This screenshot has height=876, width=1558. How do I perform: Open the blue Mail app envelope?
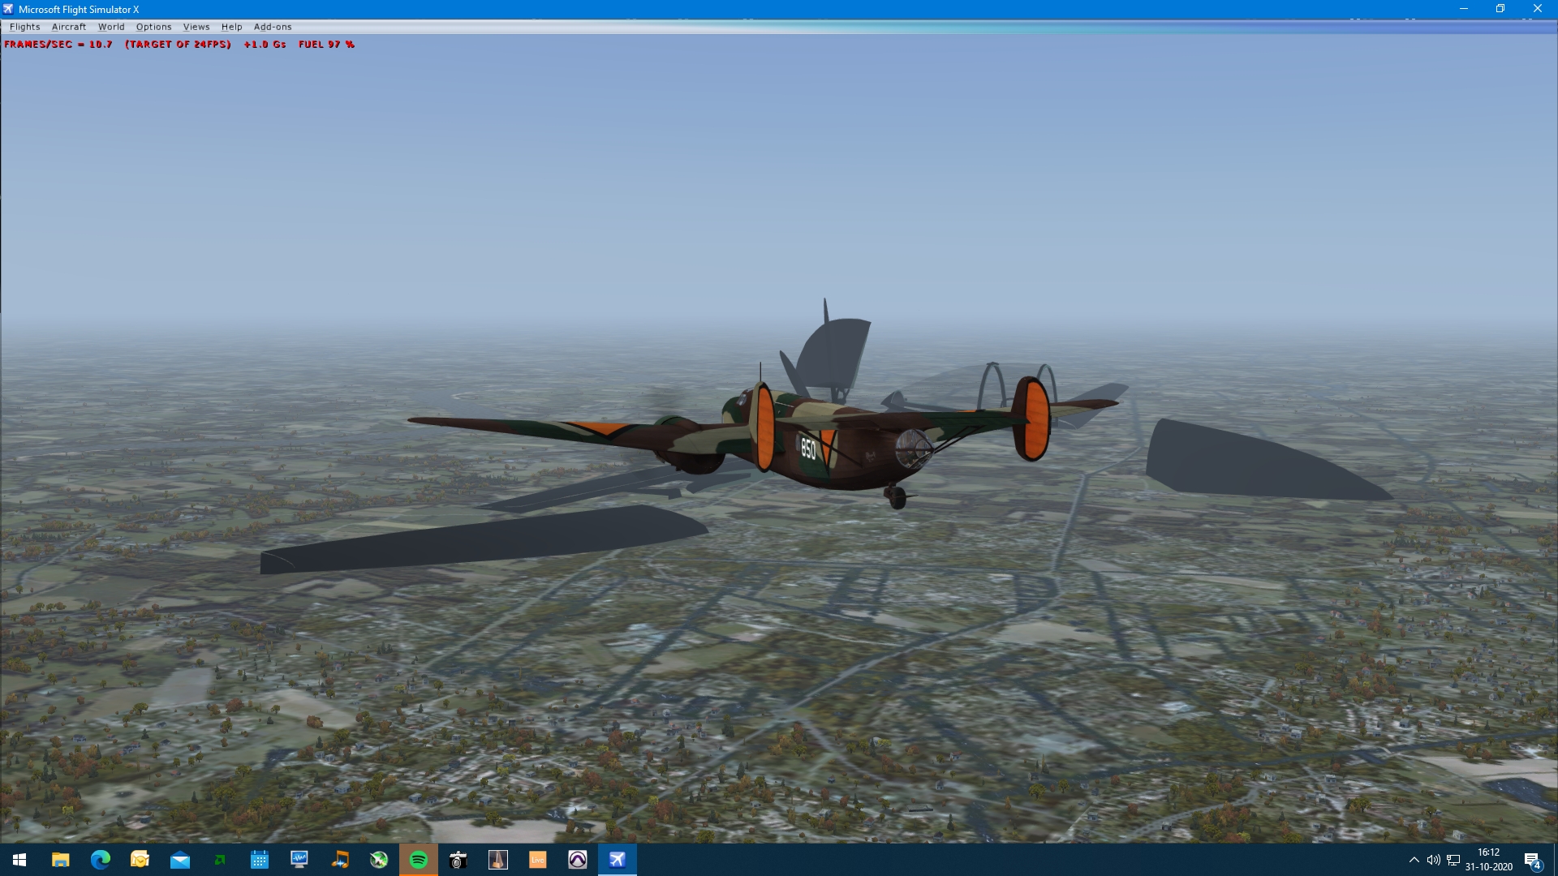click(x=179, y=860)
